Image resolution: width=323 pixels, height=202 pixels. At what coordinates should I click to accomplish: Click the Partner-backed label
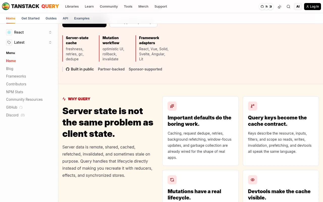tap(111, 69)
